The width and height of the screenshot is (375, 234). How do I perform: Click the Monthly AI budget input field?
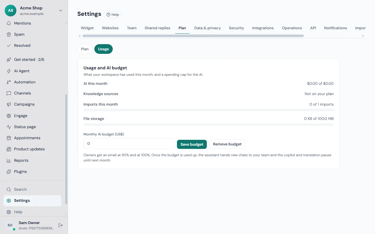[x=129, y=144]
